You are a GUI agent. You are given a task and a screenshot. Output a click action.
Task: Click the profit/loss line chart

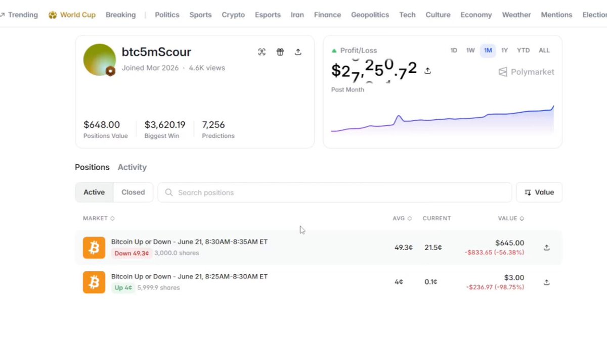(x=443, y=119)
